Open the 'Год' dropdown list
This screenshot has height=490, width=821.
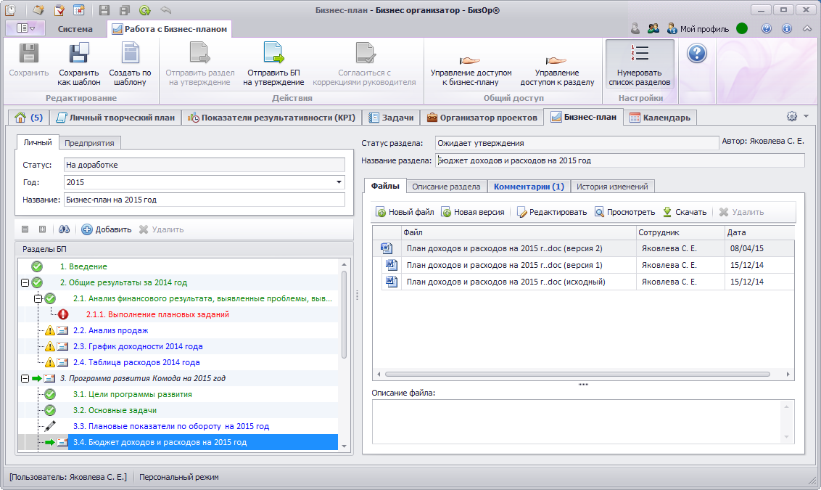(339, 183)
